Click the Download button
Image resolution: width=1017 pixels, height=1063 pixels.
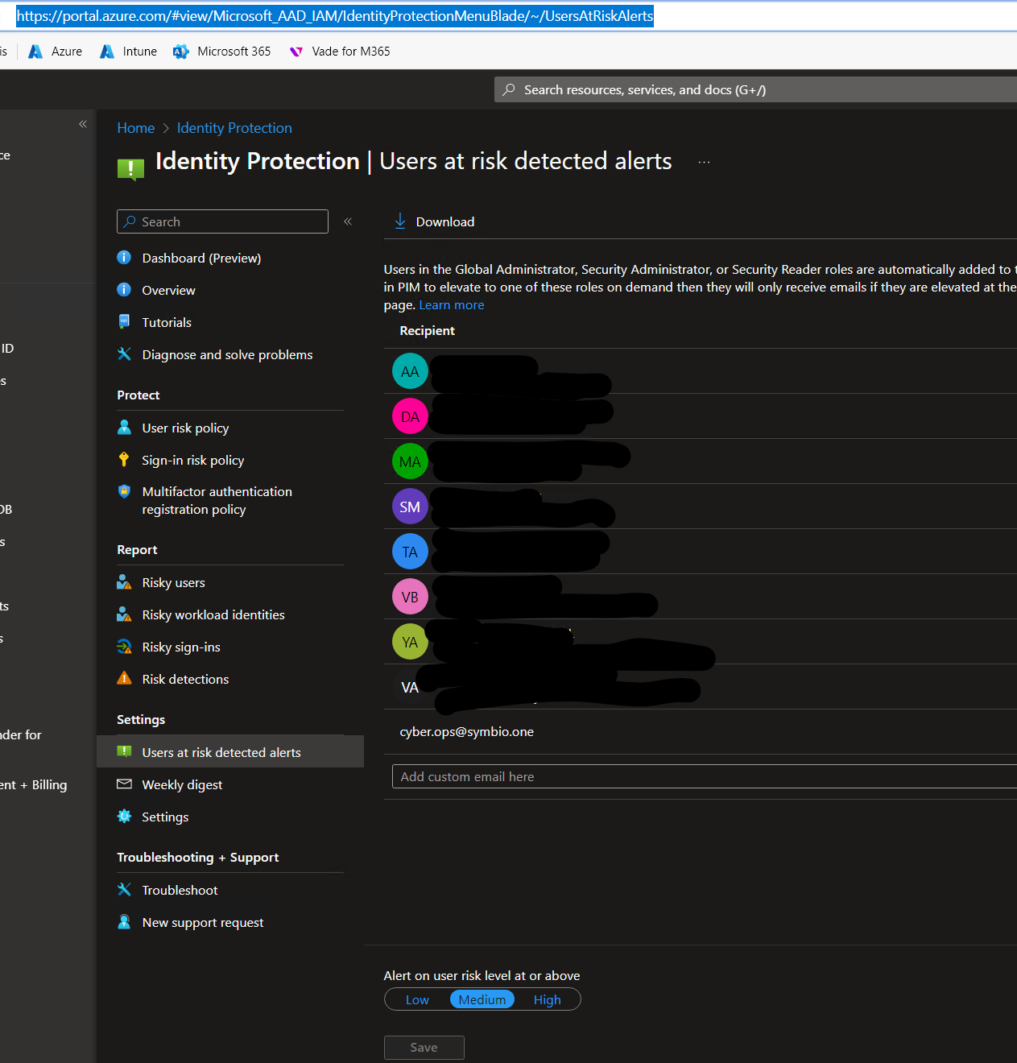coord(434,221)
